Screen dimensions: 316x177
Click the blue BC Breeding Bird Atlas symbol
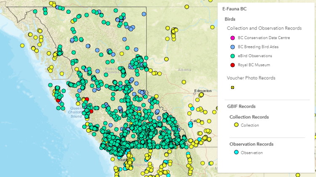(x=232, y=47)
